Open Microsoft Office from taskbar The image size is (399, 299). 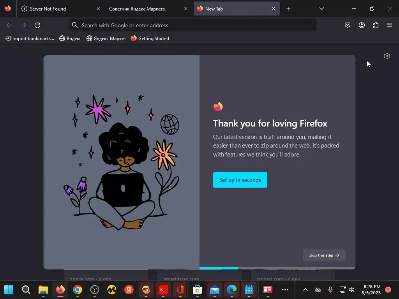click(x=180, y=290)
